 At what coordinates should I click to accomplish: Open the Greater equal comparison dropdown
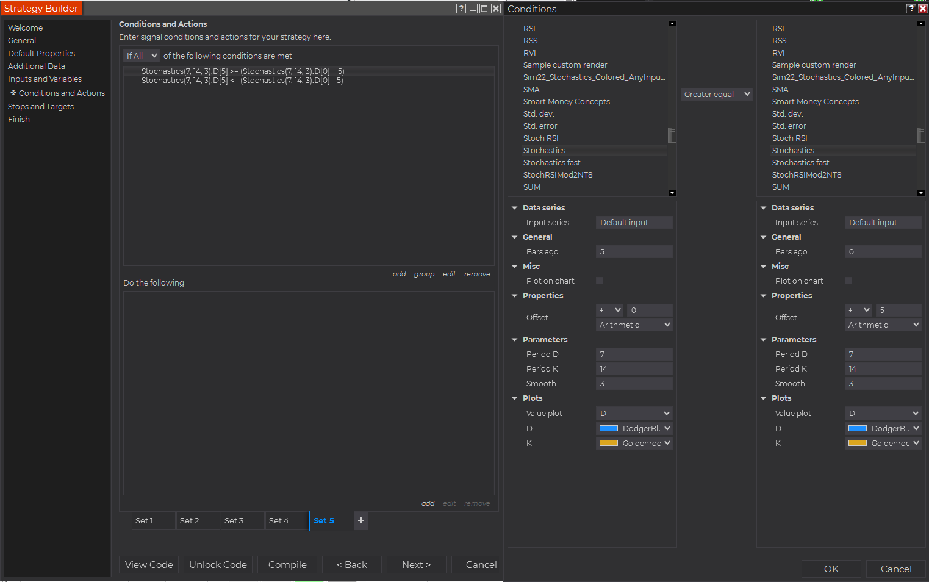point(717,94)
